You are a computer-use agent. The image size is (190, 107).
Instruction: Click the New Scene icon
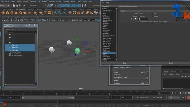(14, 6)
